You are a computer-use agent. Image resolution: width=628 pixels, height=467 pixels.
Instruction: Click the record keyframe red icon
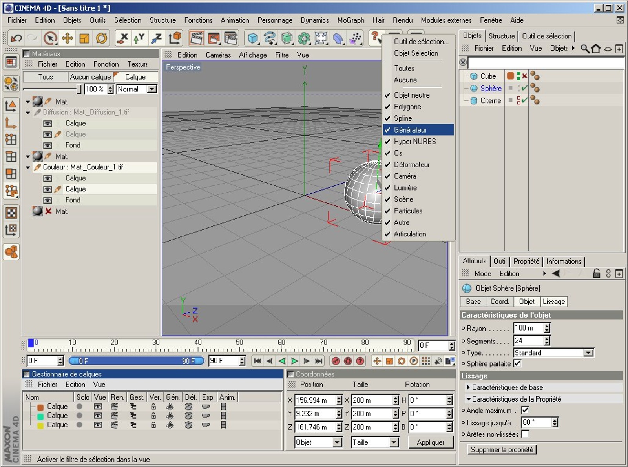(336, 361)
